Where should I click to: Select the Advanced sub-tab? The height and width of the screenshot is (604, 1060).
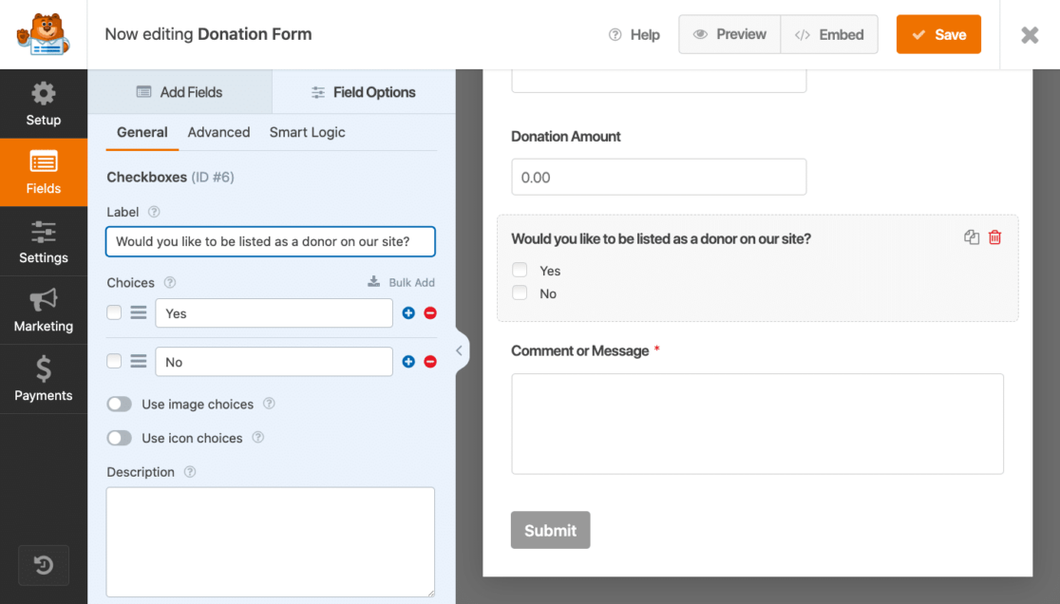click(219, 132)
